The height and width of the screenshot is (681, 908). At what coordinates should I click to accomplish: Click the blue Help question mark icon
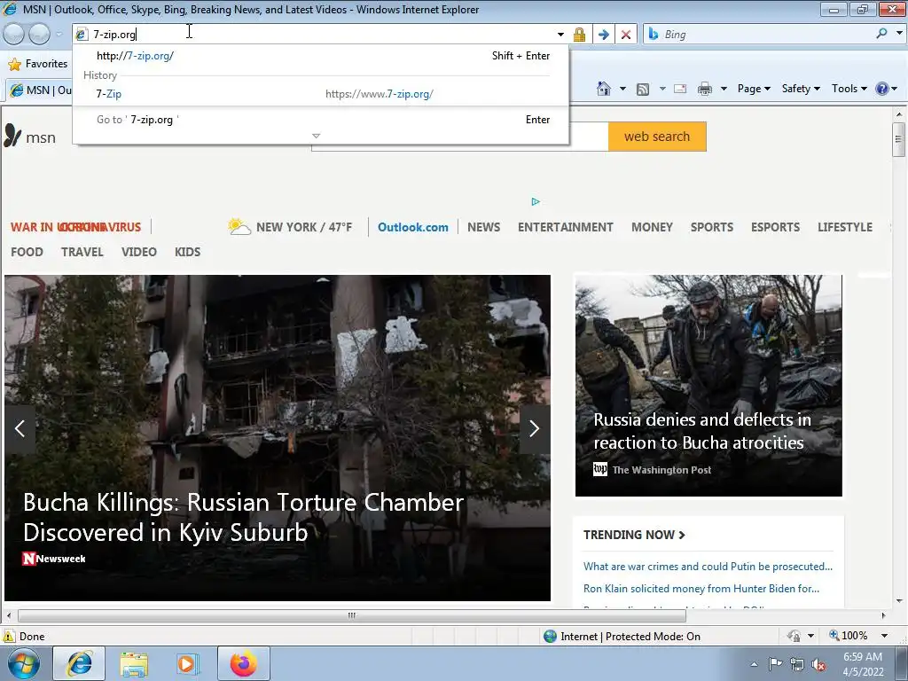pyautogui.click(x=882, y=89)
